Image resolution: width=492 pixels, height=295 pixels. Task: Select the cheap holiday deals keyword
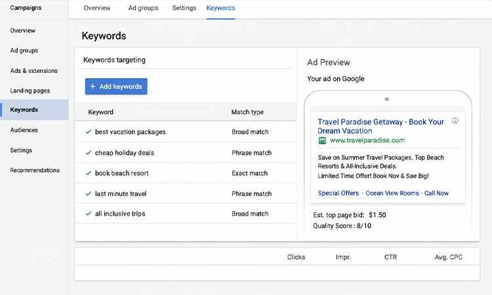pos(125,153)
